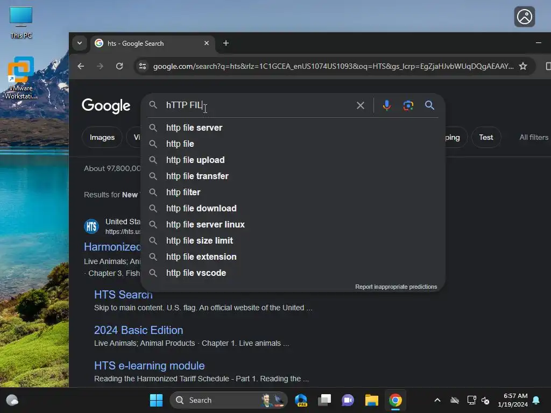Click Chrome icon in taskbar
The image size is (551, 413).
tap(395, 400)
